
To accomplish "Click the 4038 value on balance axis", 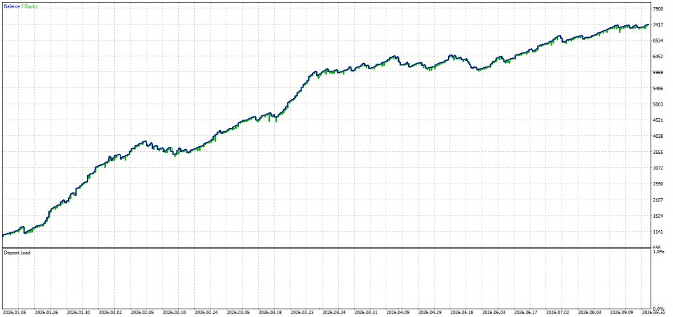I will pyautogui.click(x=658, y=136).
